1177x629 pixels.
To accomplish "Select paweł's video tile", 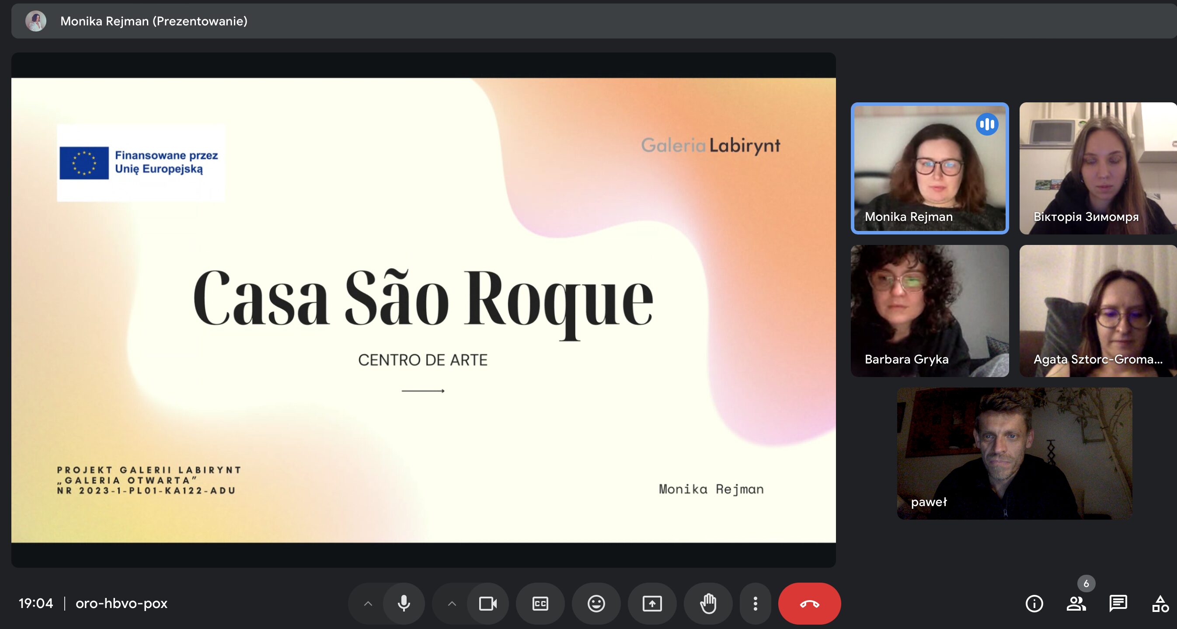I will tap(1014, 454).
